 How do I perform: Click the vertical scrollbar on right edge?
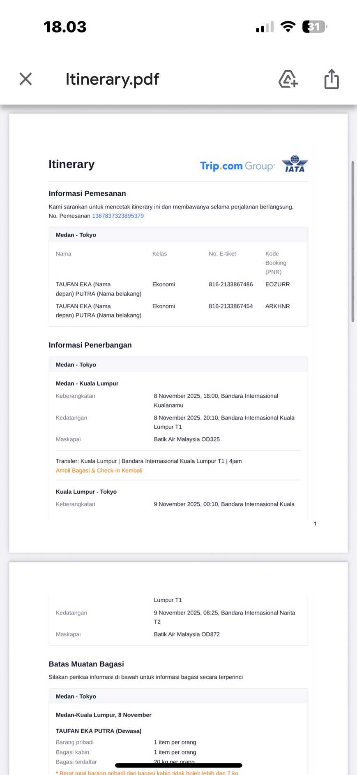[x=352, y=241]
